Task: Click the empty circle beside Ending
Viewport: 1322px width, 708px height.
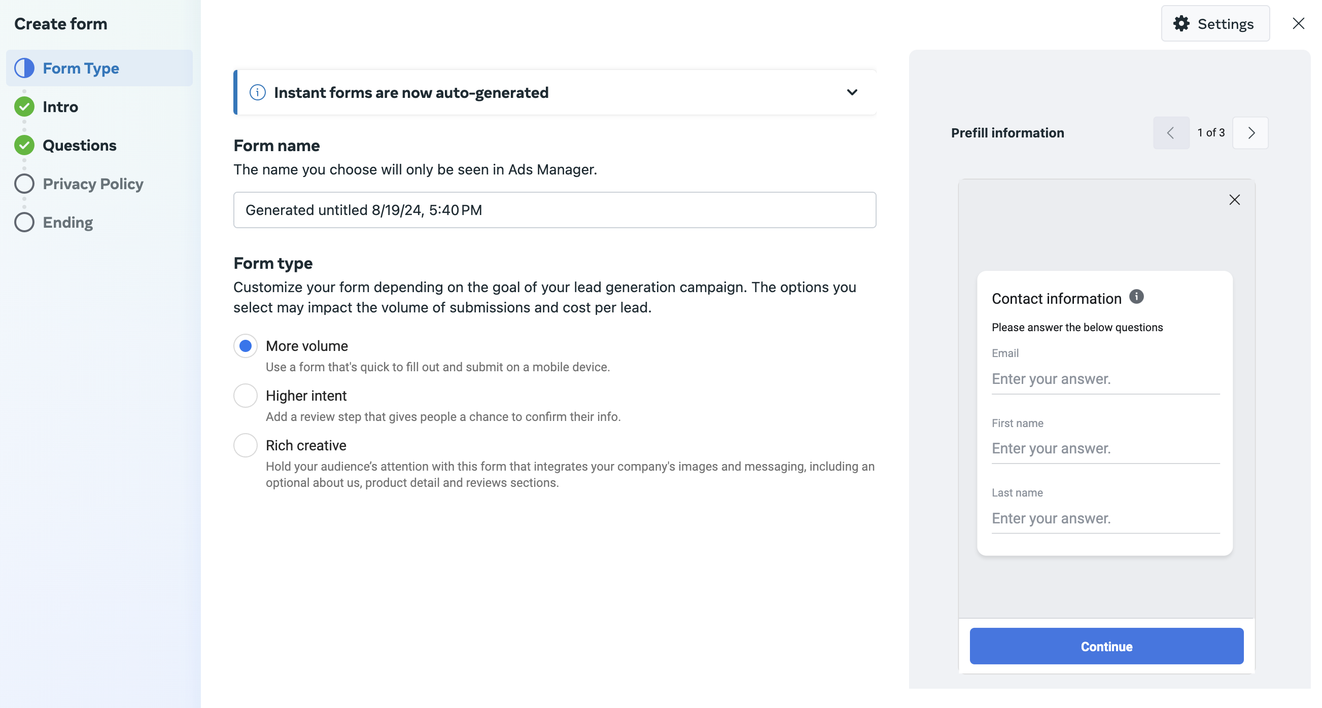Action: pos(24,222)
